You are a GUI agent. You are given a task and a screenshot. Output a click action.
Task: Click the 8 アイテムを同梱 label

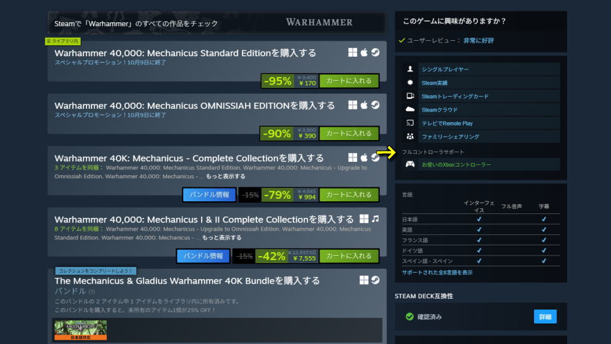pyautogui.click(x=78, y=229)
